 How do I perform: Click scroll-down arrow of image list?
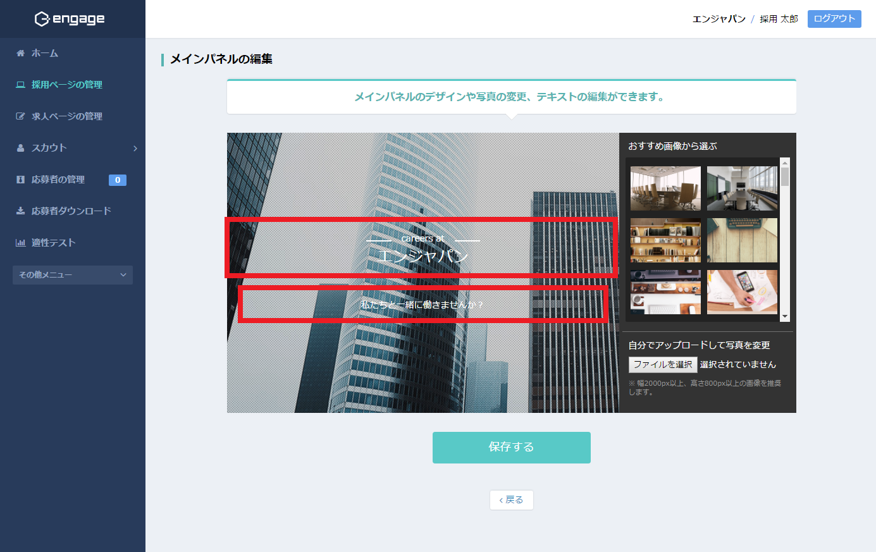point(785,317)
